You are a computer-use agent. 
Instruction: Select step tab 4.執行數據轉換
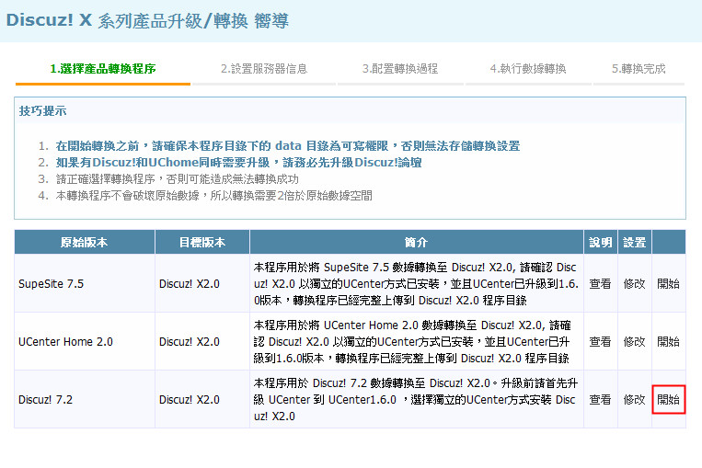click(x=528, y=69)
